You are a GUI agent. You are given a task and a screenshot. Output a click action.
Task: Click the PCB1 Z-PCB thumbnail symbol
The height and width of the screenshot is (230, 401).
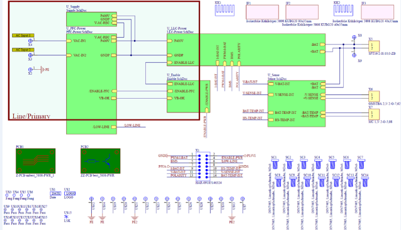pos(35,161)
